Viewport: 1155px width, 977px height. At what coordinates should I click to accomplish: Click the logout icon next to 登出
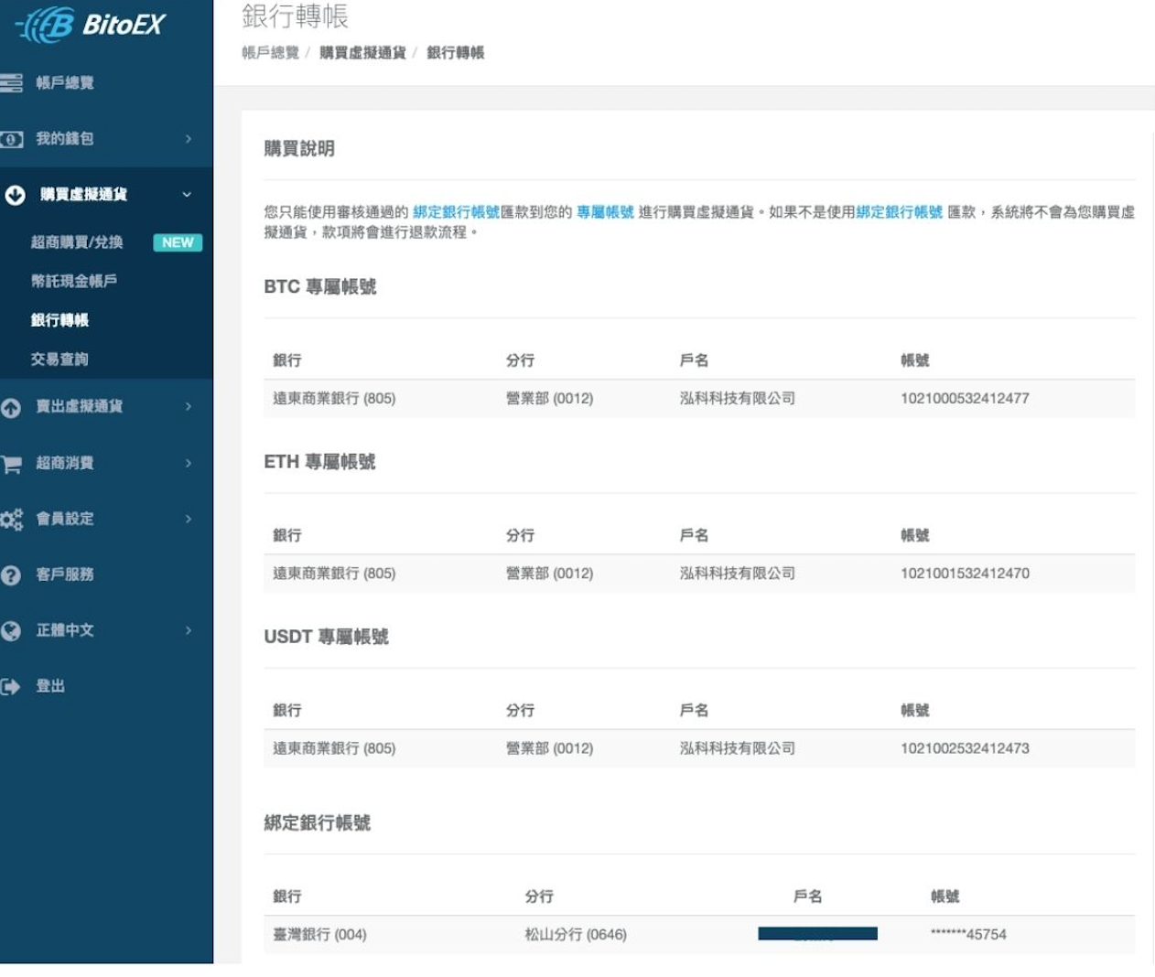[x=11, y=686]
